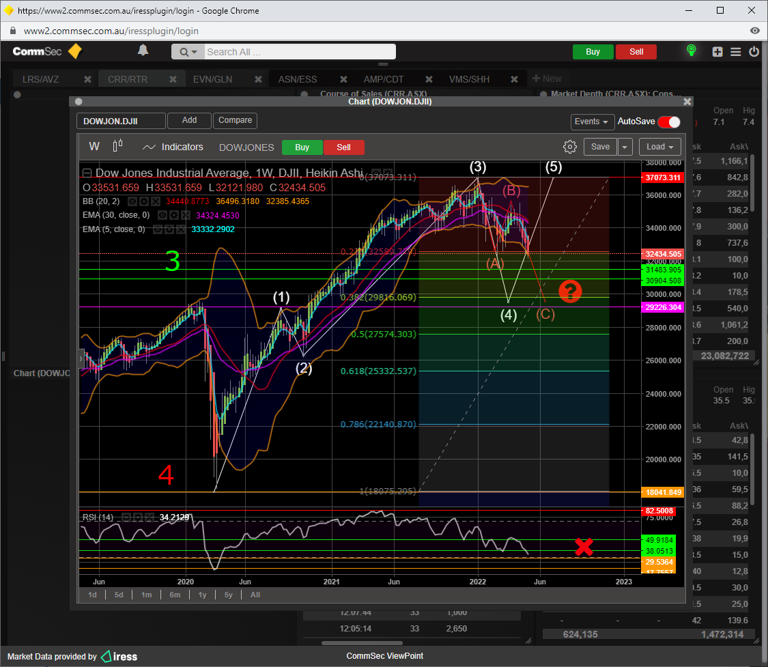This screenshot has width=768, height=667.
Task: Switch to the ASN/ESS tab
Action: (x=298, y=79)
